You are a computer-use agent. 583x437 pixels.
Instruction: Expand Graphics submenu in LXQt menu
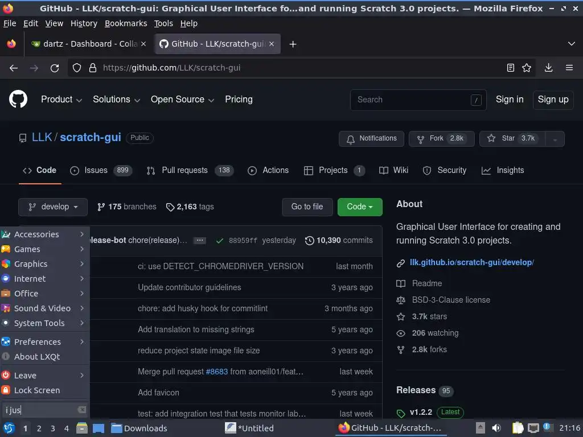pyautogui.click(x=44, y=264)
